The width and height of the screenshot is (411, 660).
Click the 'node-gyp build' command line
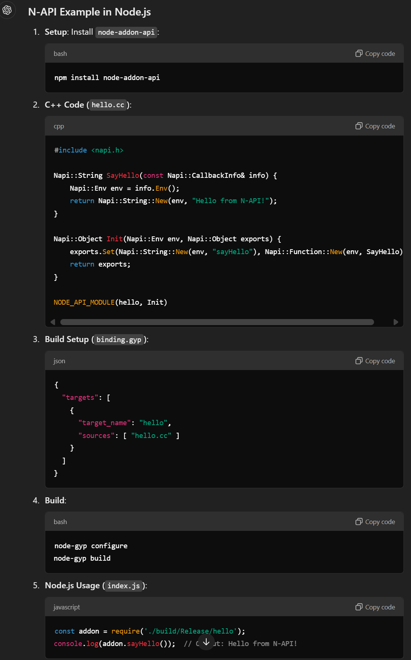82,558
